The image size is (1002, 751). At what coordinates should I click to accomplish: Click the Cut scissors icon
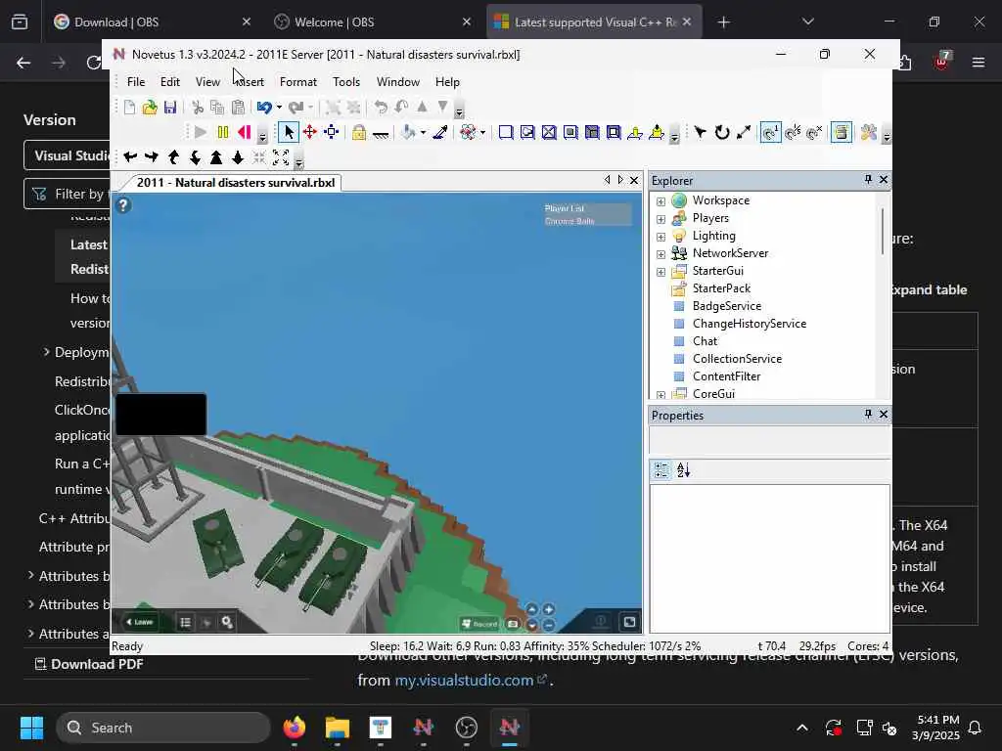(x=198, y=108)
